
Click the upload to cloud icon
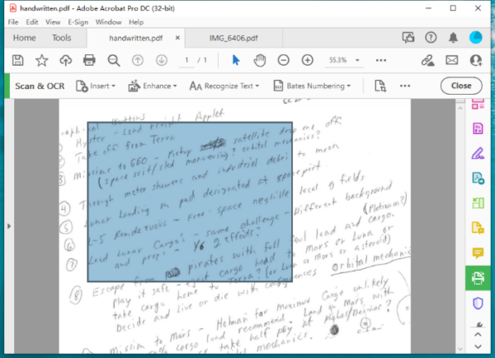[66, 60]
